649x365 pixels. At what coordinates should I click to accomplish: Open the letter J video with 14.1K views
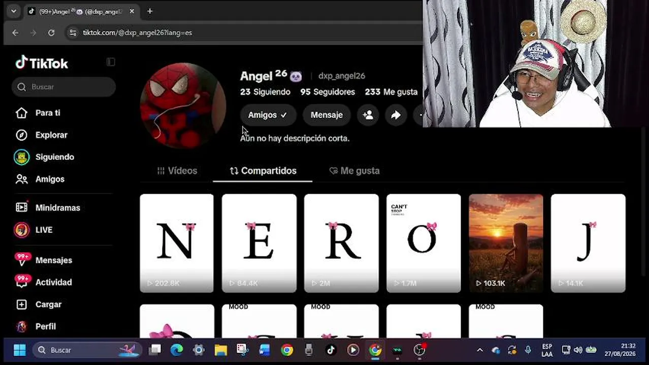point(588,243)
